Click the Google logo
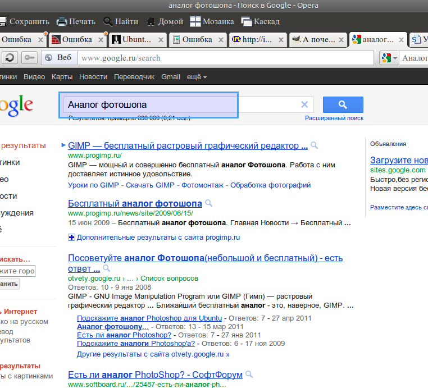The width and height of the screenshot is (428, 388). 16,106
